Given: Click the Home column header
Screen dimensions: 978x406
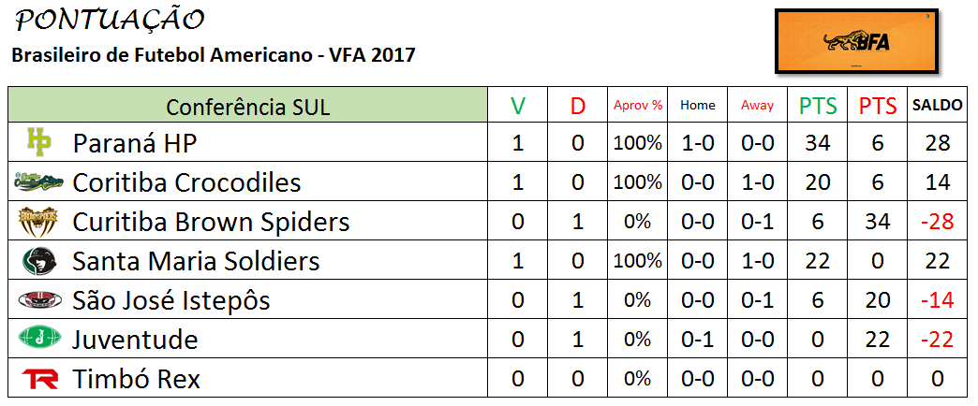Looking at the screenshot, I should [x=697, y=105].
